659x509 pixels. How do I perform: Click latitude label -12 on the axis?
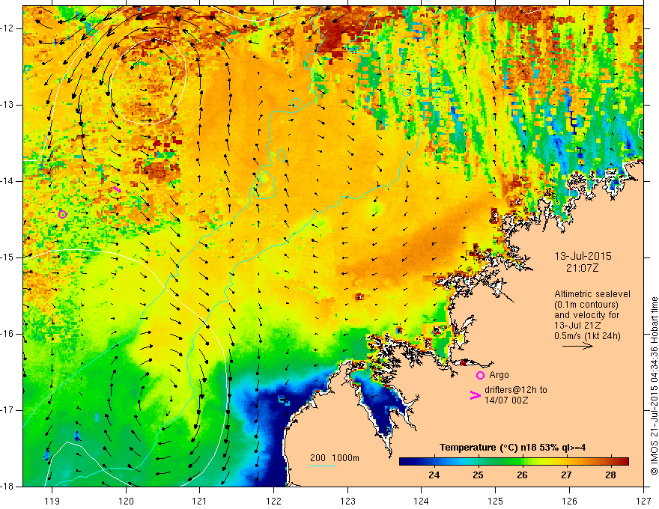click(x=7, y=28)
